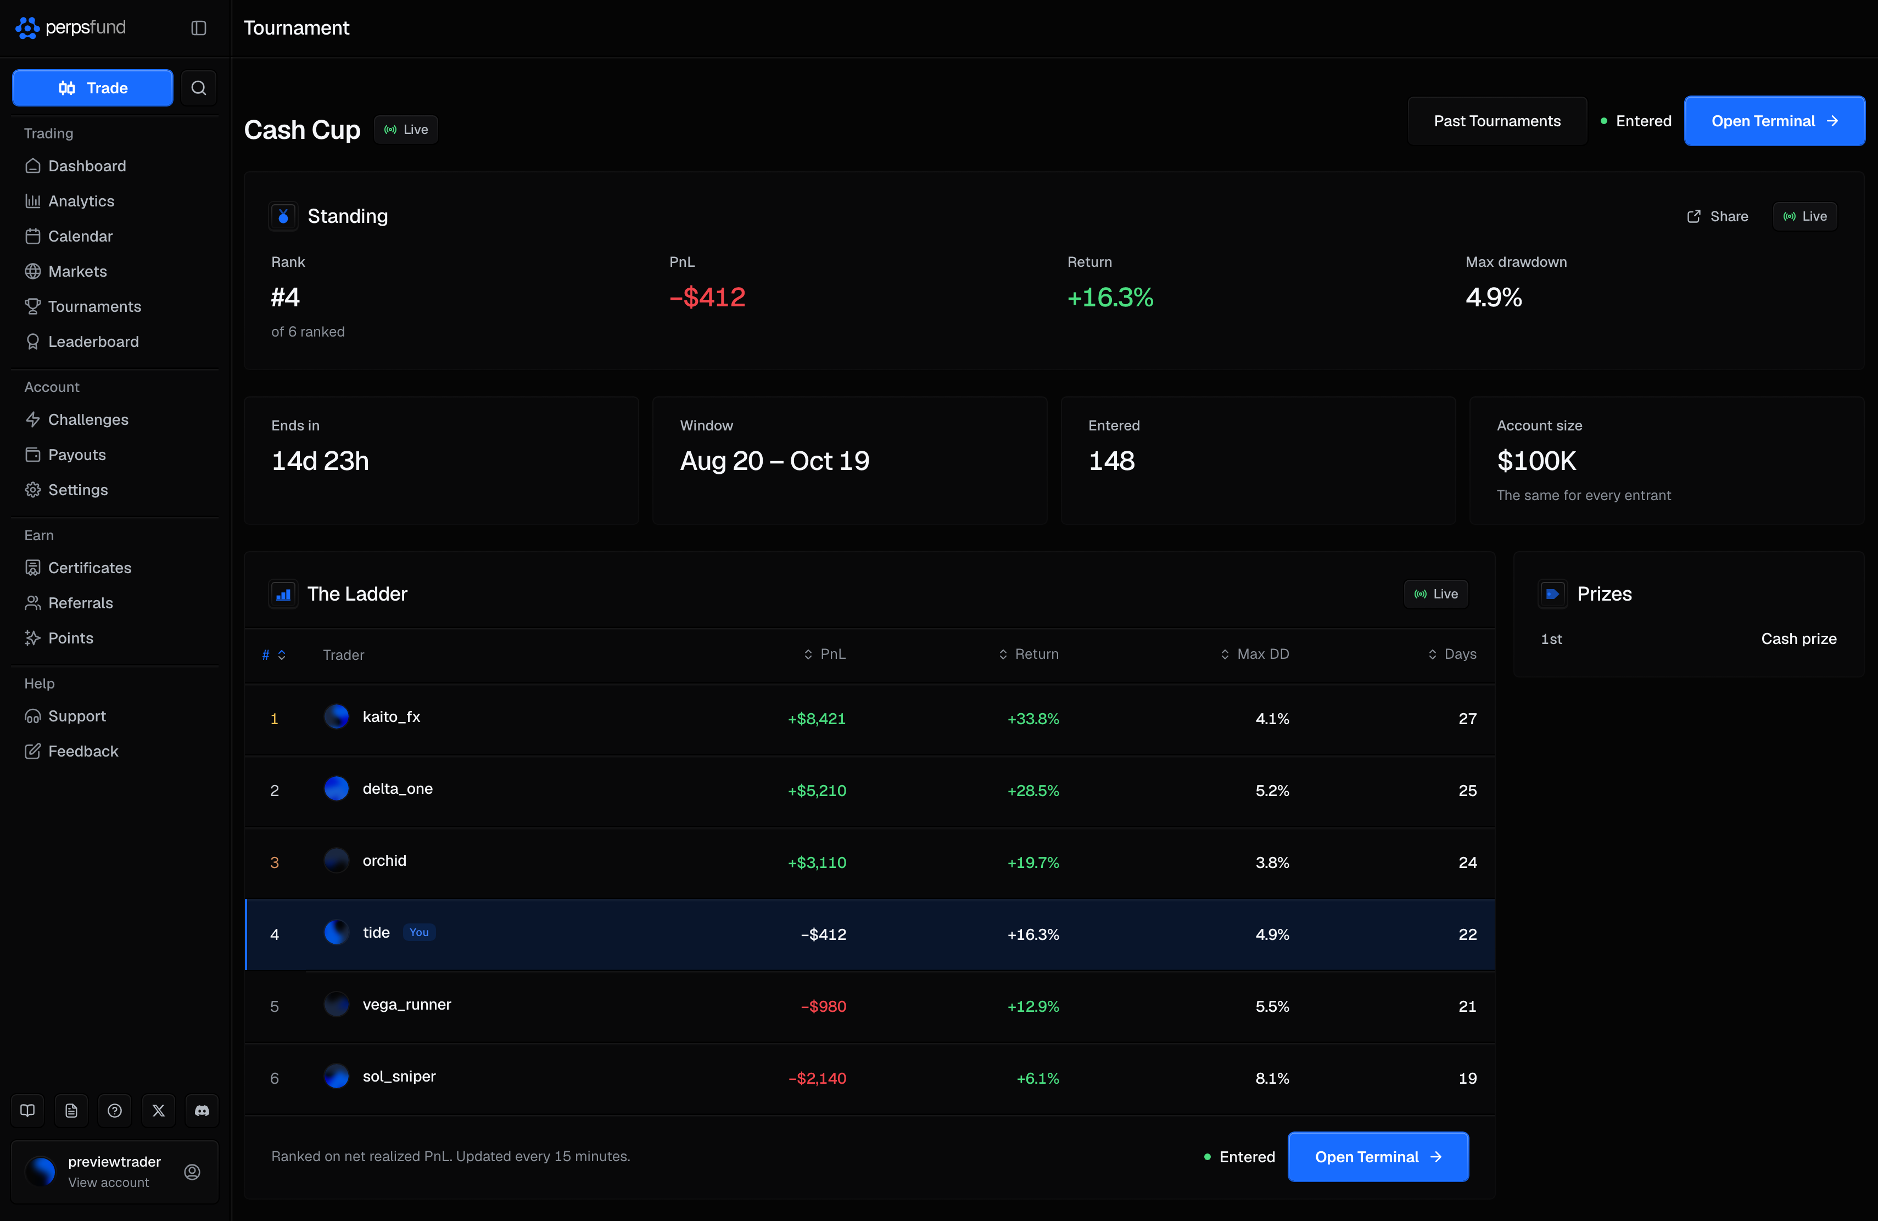Open the Calendar sidebar item
The image size is (1878, 1221).
point(115,236)
